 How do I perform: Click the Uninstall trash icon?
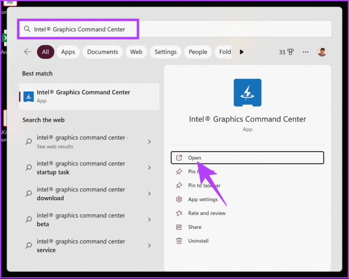179,241
